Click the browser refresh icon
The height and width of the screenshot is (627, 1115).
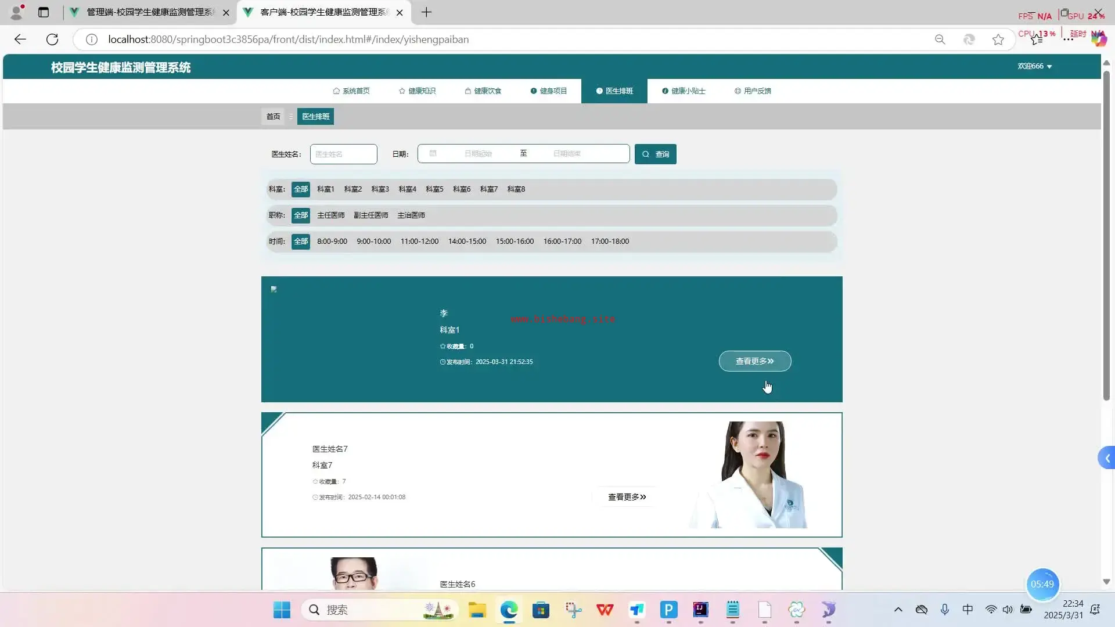pyautogui.click(x=52, y=39)
